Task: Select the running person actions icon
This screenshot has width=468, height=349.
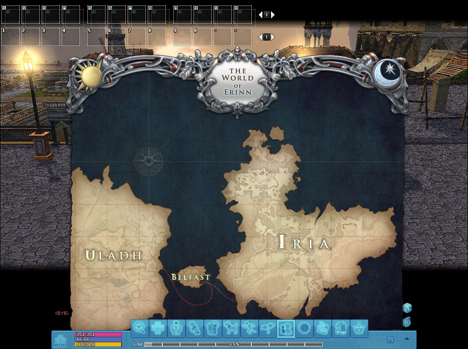Action: click(x=250, y=328)
